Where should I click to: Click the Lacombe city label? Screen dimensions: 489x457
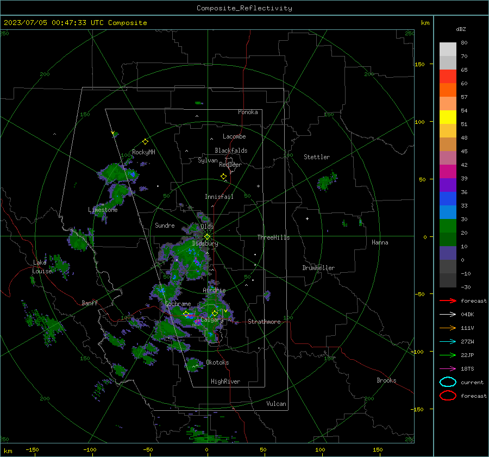pyautogui.click(x=234, y=136)
